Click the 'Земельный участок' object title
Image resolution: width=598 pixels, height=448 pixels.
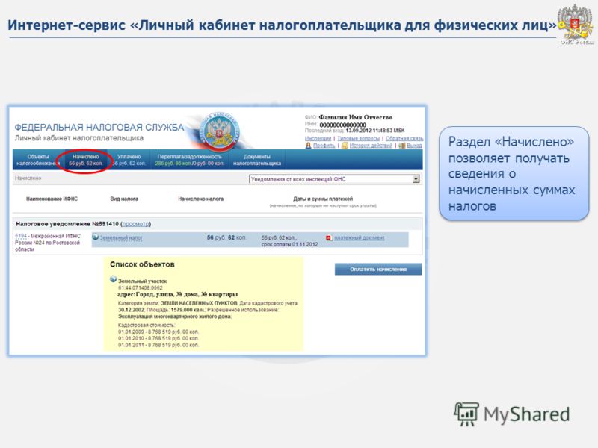coord(143,281)
